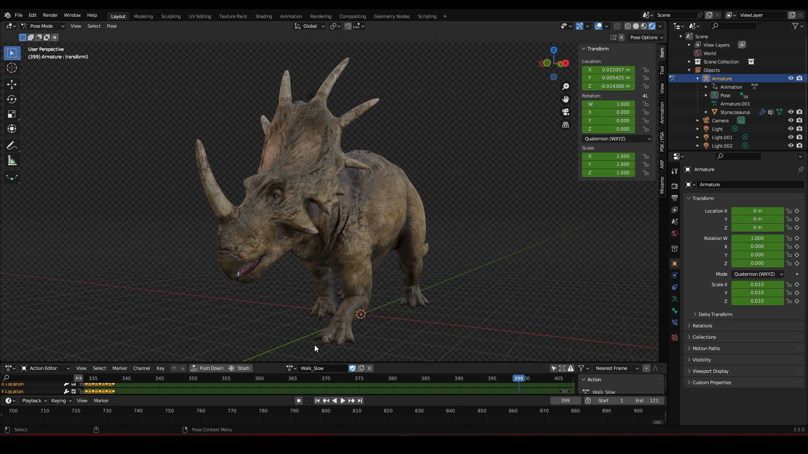
Task: Select the Cursor tool in the toolbar
Action: [x=12, y=68]
